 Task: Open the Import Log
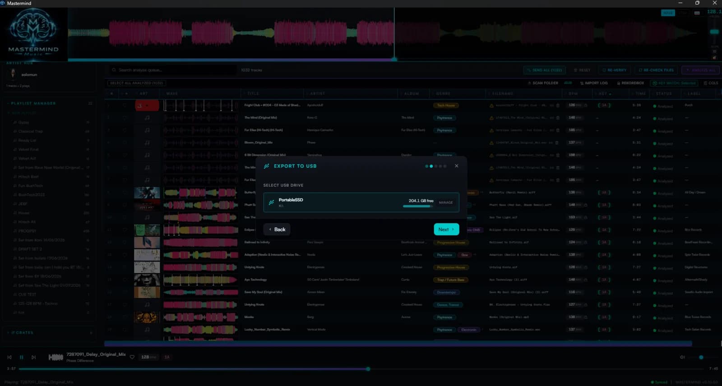[594, 83]
